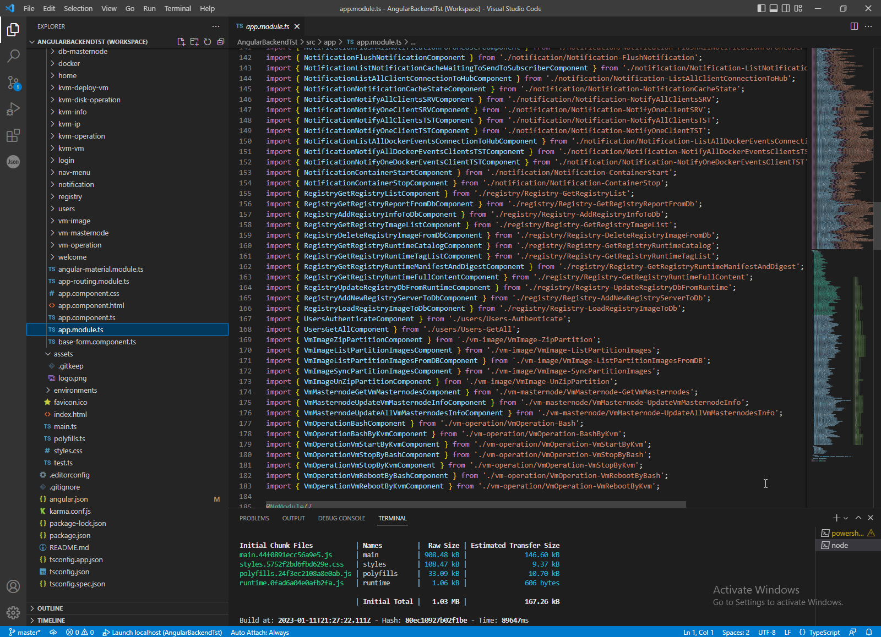Open a new terminal with the plus icon

[x=835, y=518]
